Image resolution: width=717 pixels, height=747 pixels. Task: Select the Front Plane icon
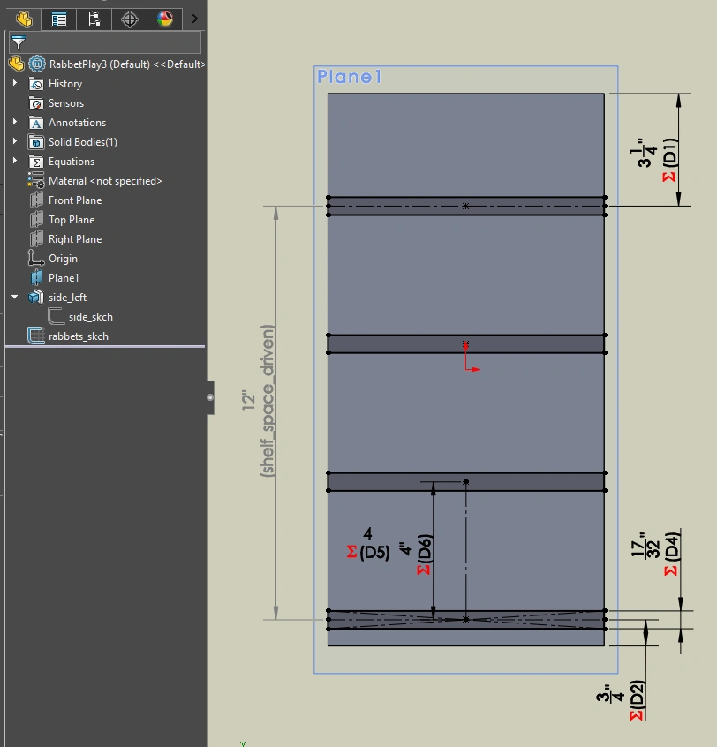(36, 200)
